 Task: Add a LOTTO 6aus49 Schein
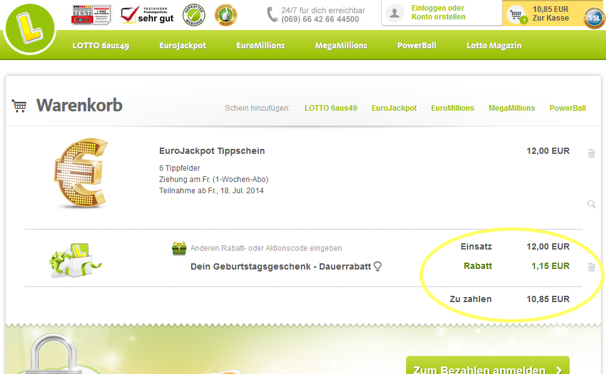331,108
